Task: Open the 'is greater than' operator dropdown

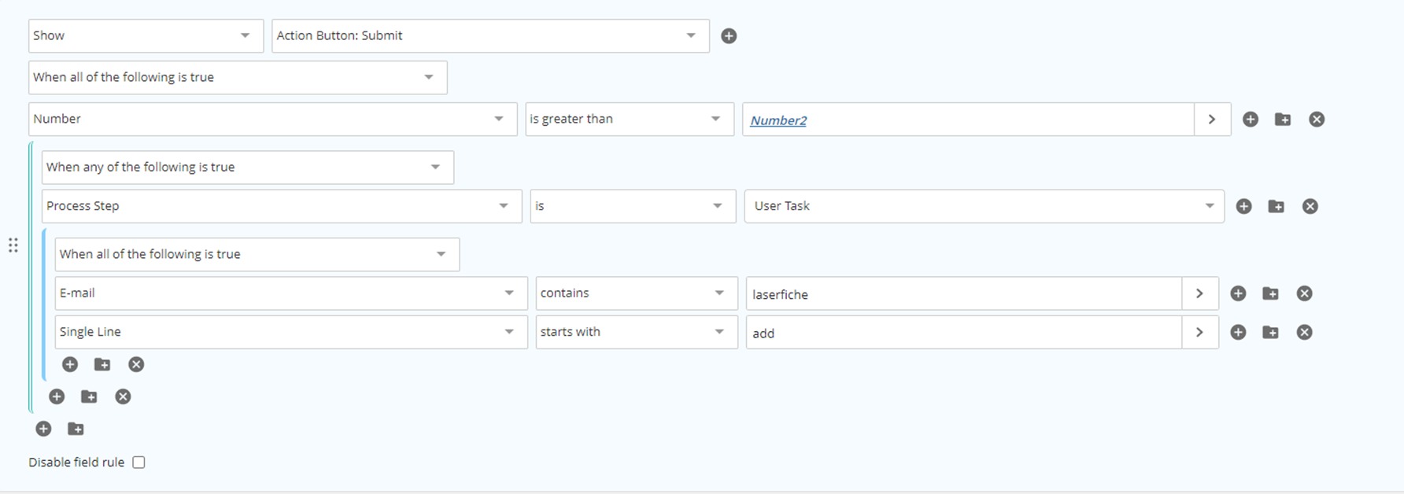Action: point(630,120)
